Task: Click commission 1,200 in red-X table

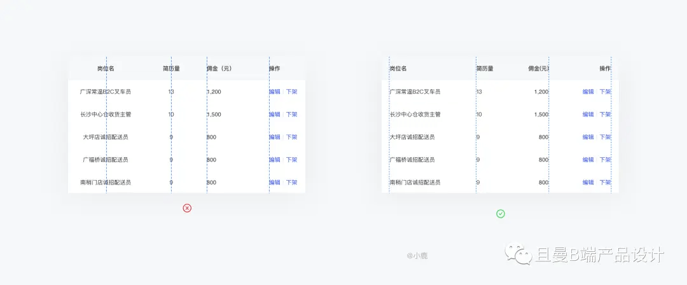Action: pos(214,92)
